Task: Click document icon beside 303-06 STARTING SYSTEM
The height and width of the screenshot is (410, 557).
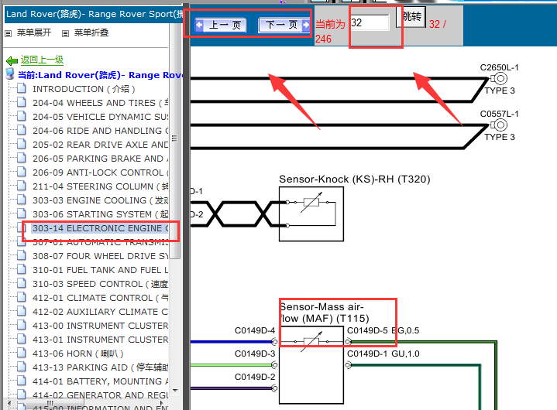Action: 22,213
